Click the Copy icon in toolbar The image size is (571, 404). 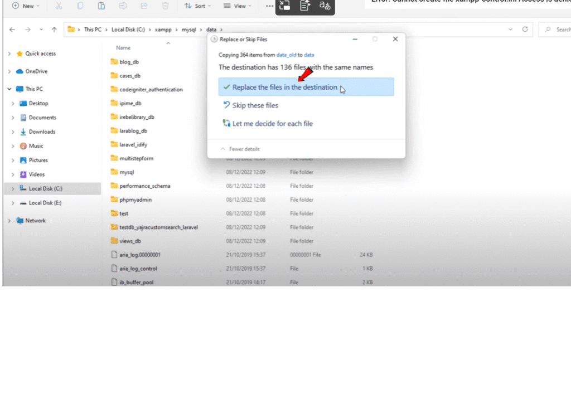(x=80, y=6)
